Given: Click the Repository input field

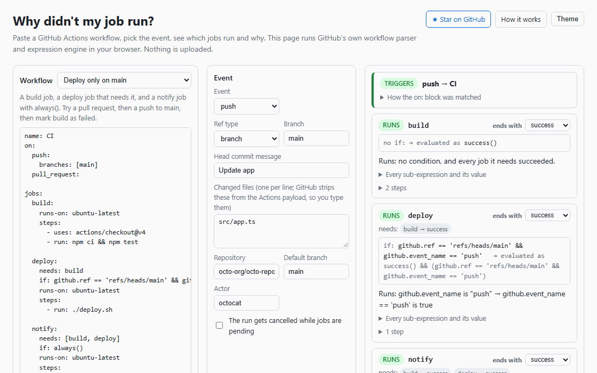Looking at the screenshot, I should pos(246,271).
